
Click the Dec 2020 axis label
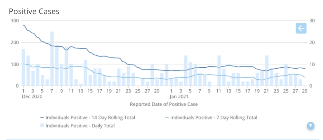[x=32, y=97]
